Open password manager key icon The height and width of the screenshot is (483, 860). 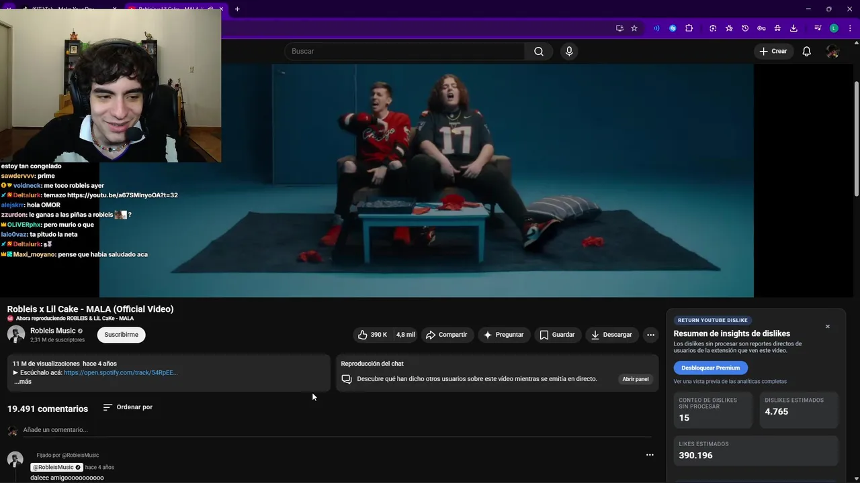(x=761, y=28)
